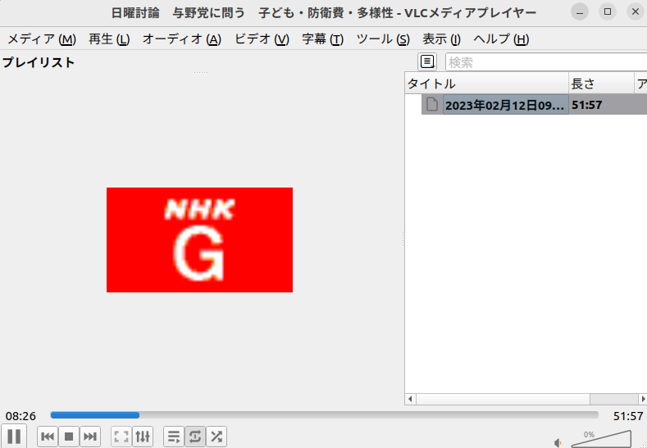The height and width of the screenshot is (448, 647).
Task: Skip to previous track in playlist
Action: click(48, 436)
